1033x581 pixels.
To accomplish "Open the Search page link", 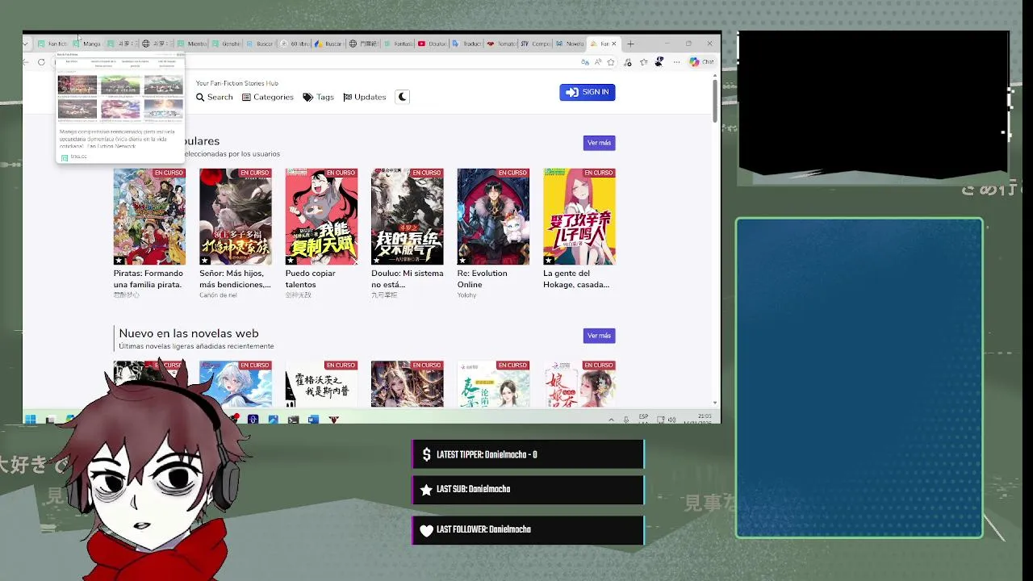I will pyautogui.click(x=215, y=97).
